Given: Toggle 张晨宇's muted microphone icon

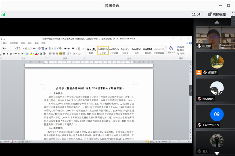Looking at the screenshot, I should [x=205, y=72].
